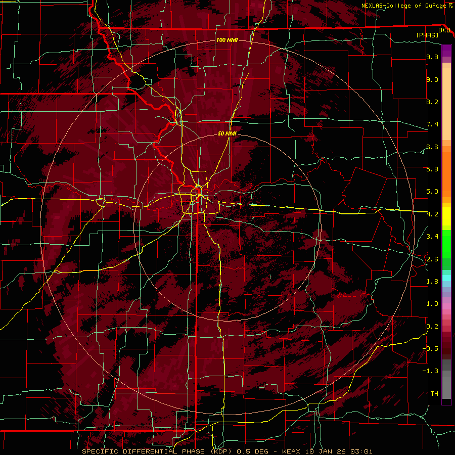The width and height of the screenshot is (455, 455).
Task: Click the -0.5 scale value
Action: tap(430, 349)
